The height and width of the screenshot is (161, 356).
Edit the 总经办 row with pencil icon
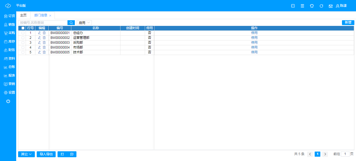pos(39,33)
